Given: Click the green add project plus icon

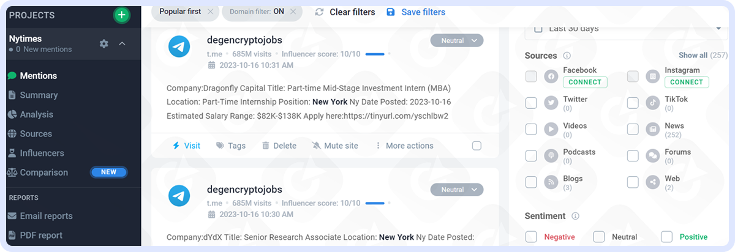Looking at the screenshot, I should coord(122,15).
